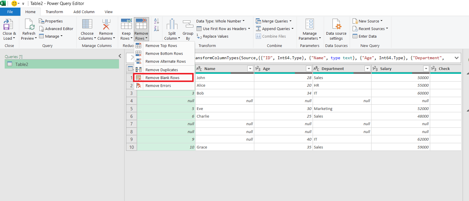Click the Name column type icon

(x=199, y=69)
